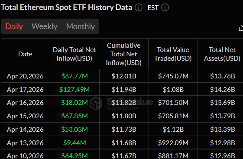
Task: Click Total Net Assets(USD) header
Action: [x=222, y=54]
